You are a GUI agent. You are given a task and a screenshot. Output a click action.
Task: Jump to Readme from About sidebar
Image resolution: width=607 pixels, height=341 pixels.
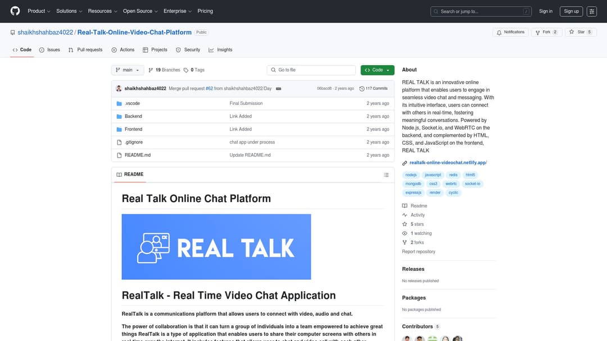tap(415, 206)
